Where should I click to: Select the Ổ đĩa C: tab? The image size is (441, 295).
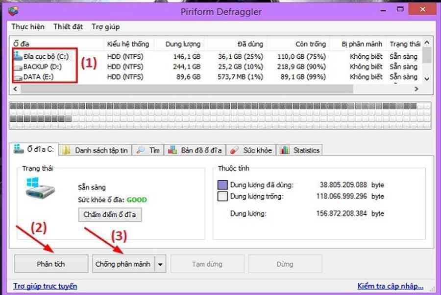(x=34, y=149)
